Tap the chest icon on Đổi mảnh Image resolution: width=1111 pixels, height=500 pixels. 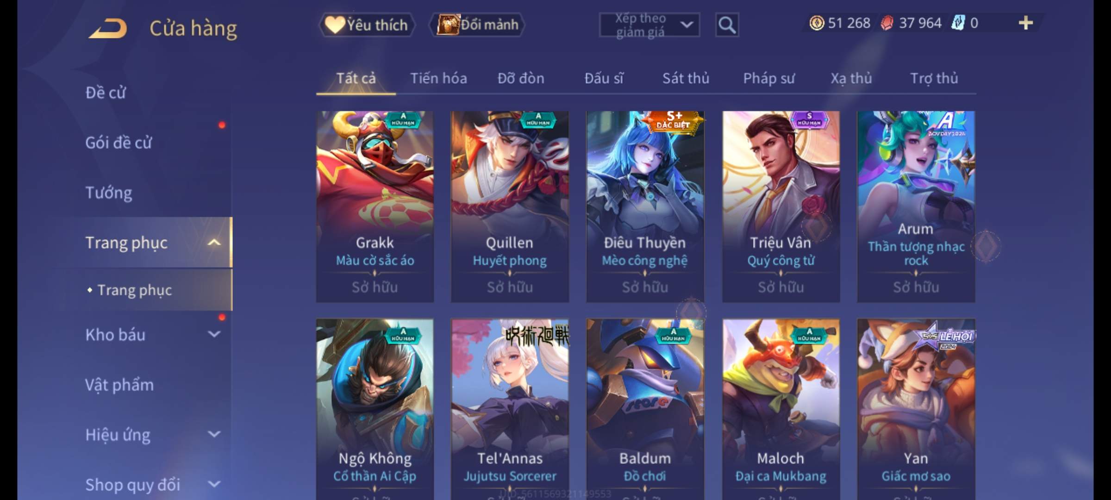[448, 25]
